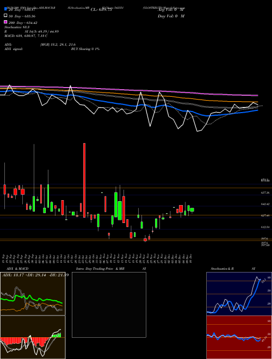
Task: Select the '200 Day = 654.42' label
Action: (23, 23)
